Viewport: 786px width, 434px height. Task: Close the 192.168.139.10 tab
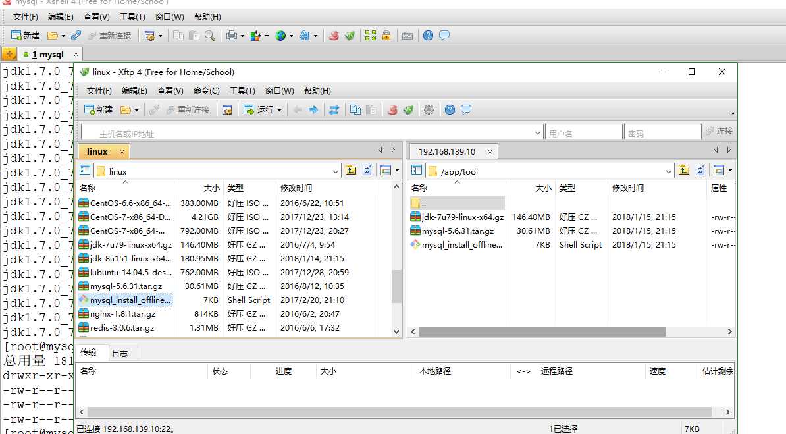point(490,151)
